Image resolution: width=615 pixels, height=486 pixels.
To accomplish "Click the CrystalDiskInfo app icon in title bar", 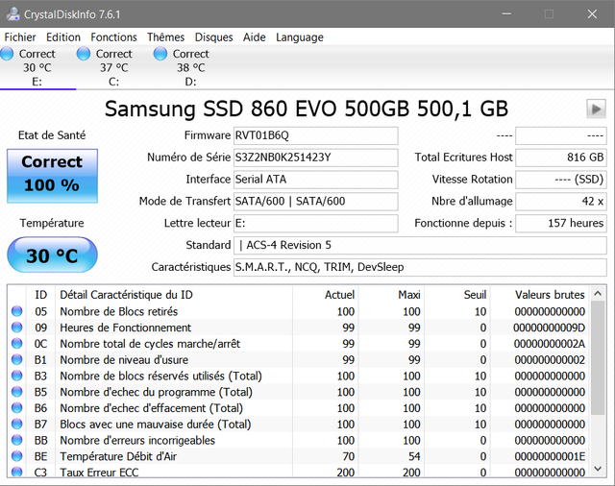I will [x=12, y=14].
